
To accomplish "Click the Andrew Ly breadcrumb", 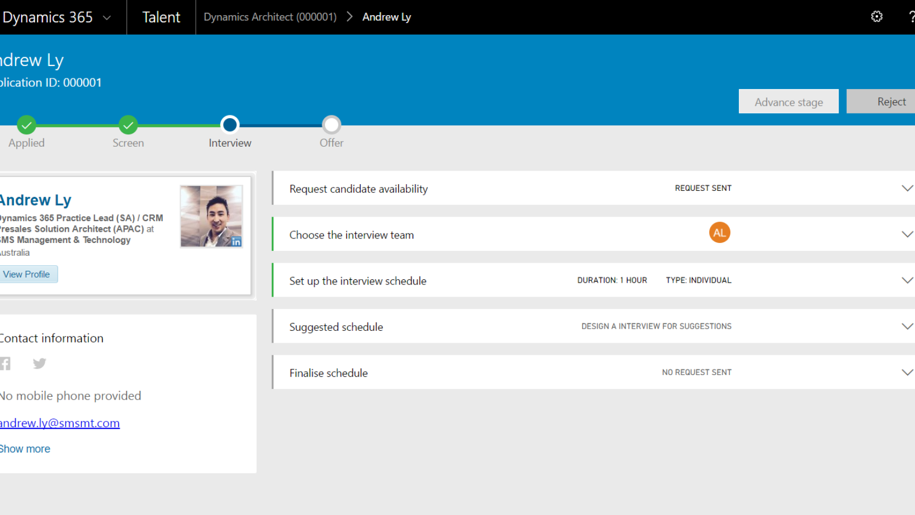I will 386,17.
